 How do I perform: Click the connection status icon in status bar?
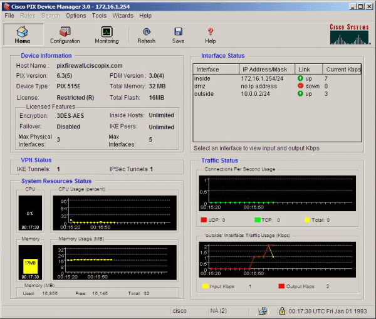263,310
